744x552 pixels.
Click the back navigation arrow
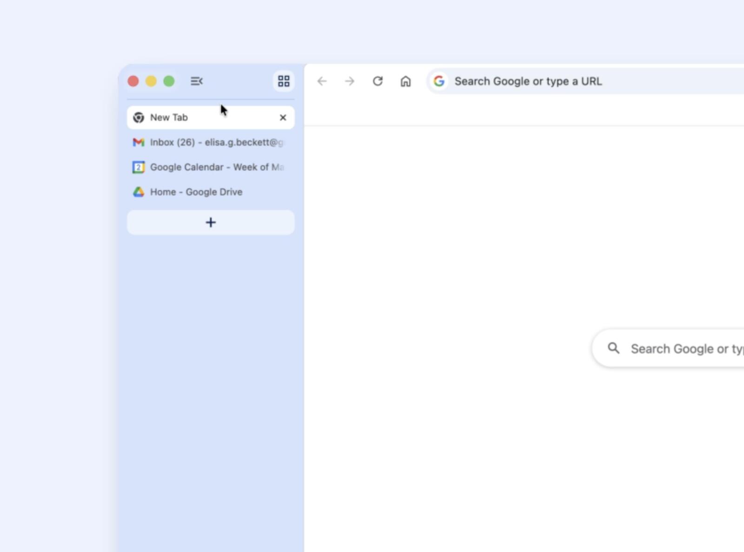coord(322,81)
